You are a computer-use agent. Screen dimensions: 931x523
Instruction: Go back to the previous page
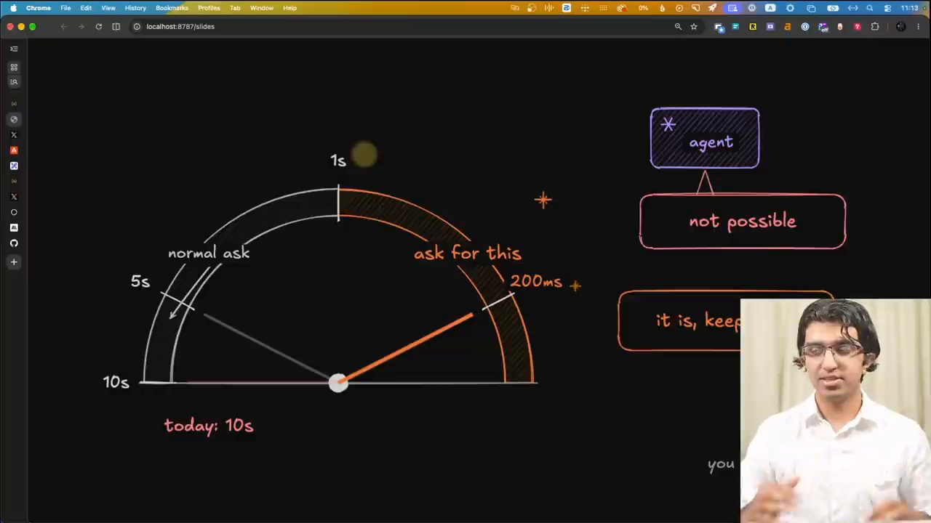coord(64,27)
